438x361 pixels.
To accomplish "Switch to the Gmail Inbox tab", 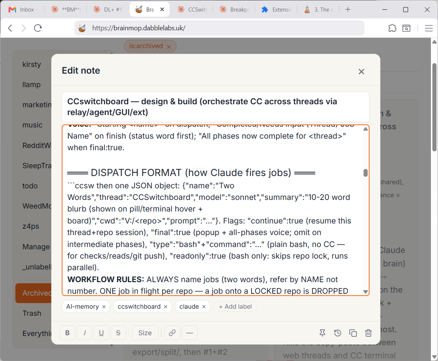I will pos(23,9).
